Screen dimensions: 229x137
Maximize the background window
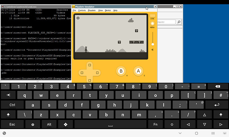tap(178, 7)
